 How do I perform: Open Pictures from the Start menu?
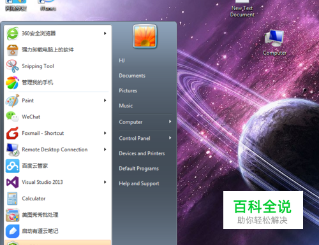[x=128, y=91]
